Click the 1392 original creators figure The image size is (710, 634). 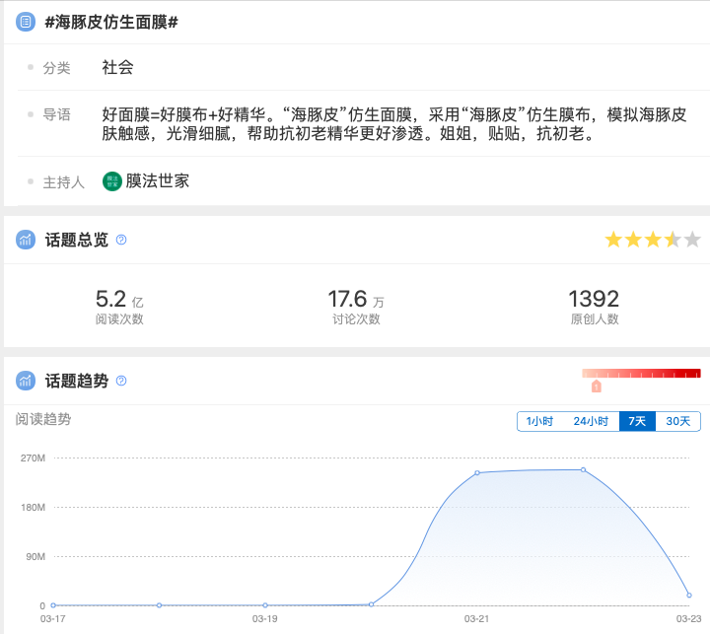(x=594, y=299)
